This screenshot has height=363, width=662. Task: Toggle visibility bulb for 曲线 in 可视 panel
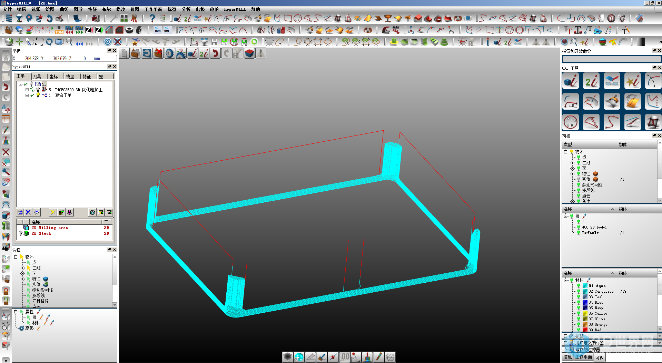(x=579, y=163)
